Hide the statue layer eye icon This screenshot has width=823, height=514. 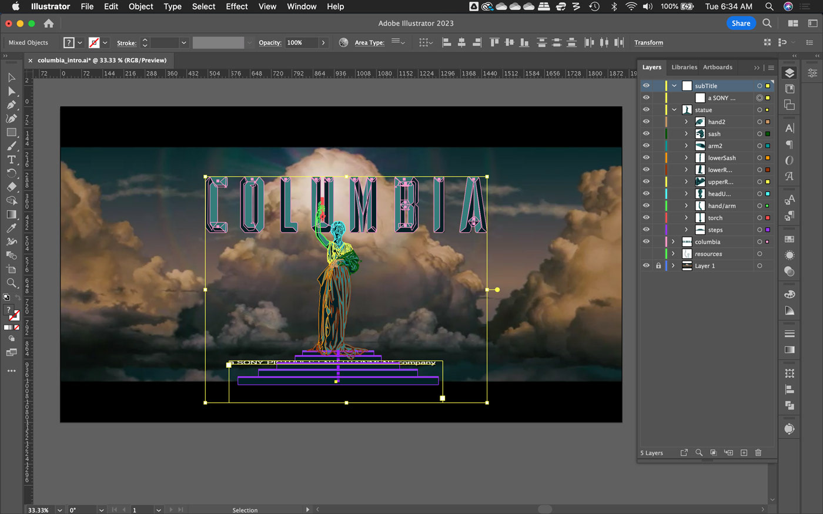[x=646, y=110]
